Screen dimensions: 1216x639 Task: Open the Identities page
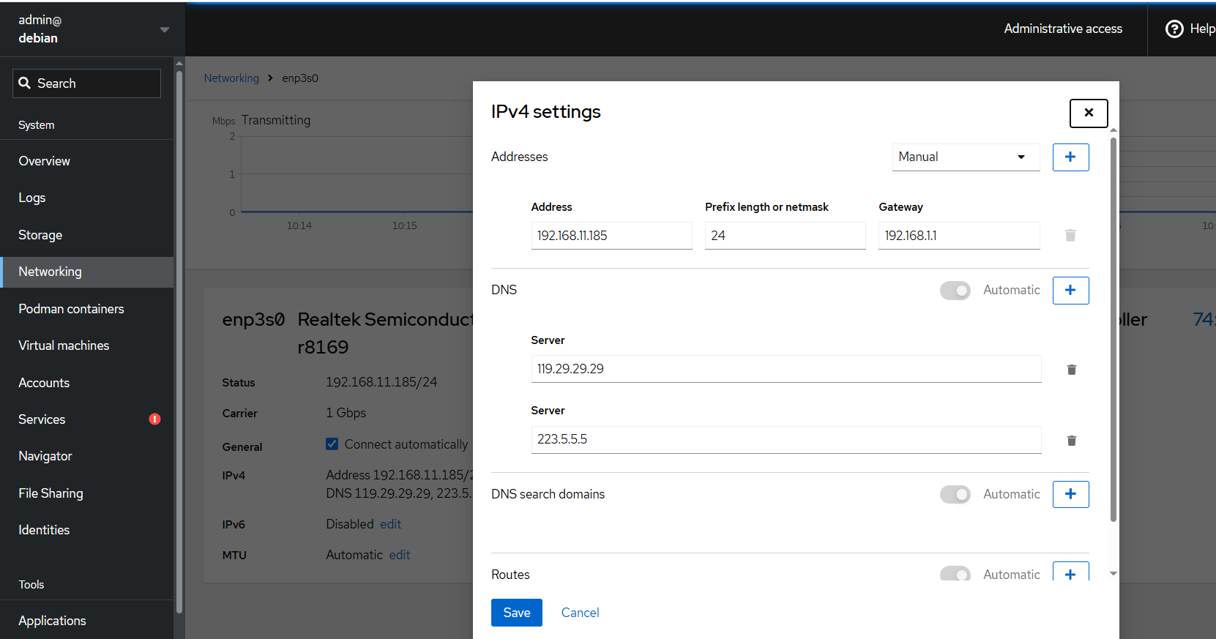[87, 530]
